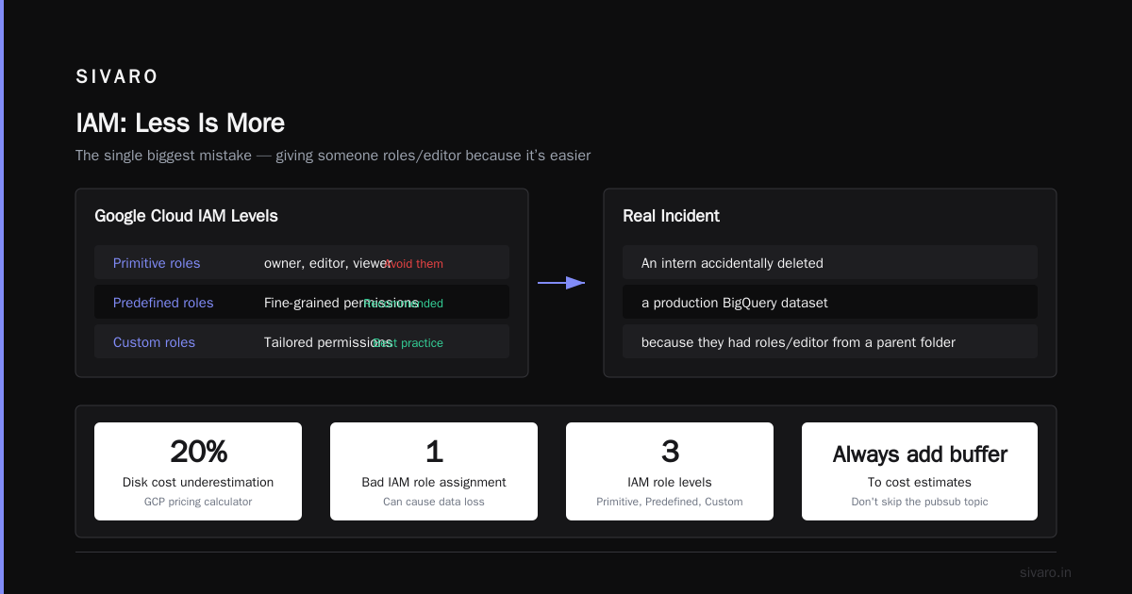This screenshot has width=1132, height=594.
Task: Click 'Don't skip the pubsub topic' caption
Action: click(x=920, y=502)
